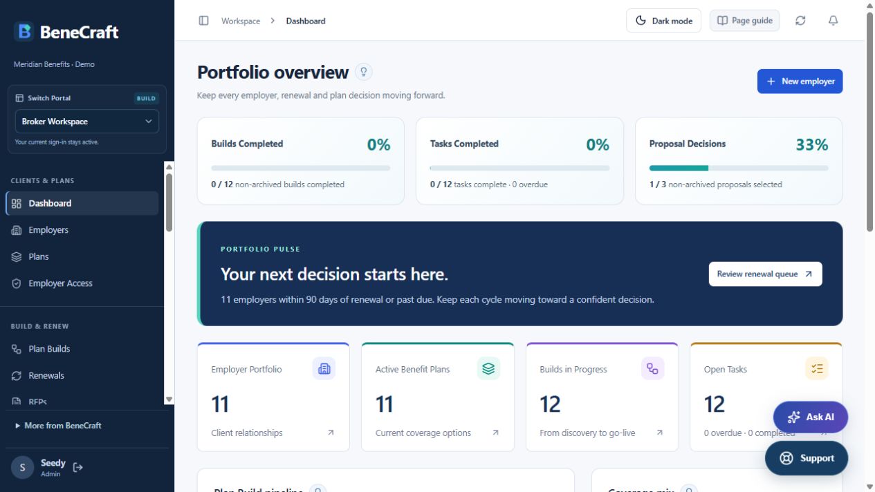Click 'Meridian Benefits · Demo' text
Viewport: 875px width, 492px height.
tap(54, 64)
